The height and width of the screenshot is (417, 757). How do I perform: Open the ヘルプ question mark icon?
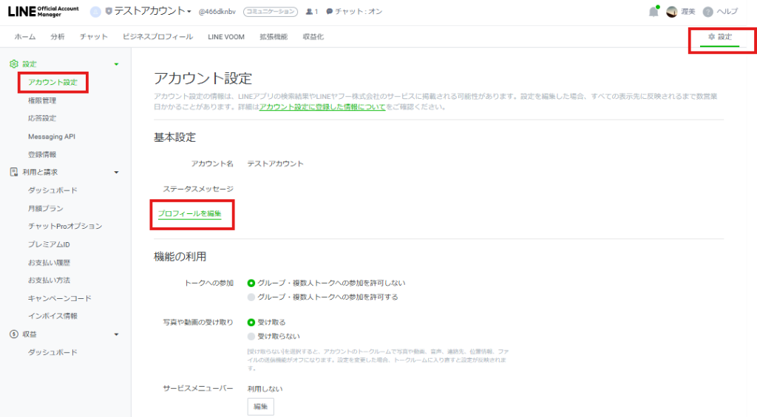(707, 12)
